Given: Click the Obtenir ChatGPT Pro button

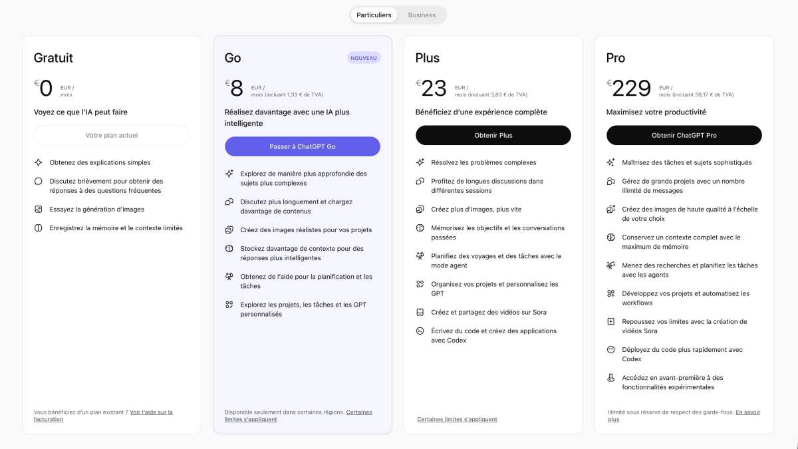Looking at the screenshot, I should pos(684,135).
